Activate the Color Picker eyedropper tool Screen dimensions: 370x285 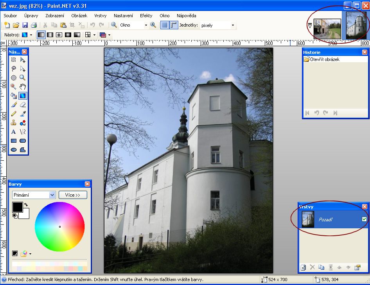[23, 113]
